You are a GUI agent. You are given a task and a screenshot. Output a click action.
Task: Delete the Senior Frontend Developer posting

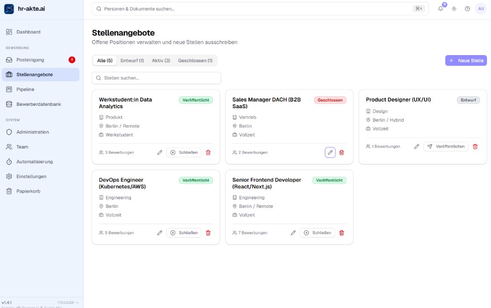click(341, 233)
